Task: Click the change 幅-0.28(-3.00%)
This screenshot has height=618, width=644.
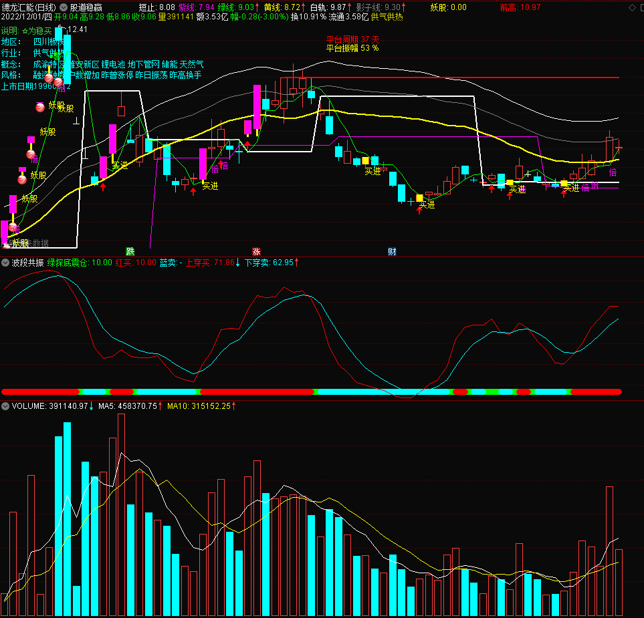Action: tap(259, 17)
